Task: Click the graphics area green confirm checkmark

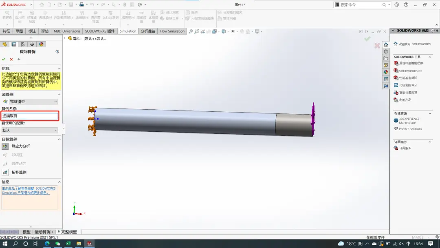Action: pyautogui.click(x=367, y=39)
